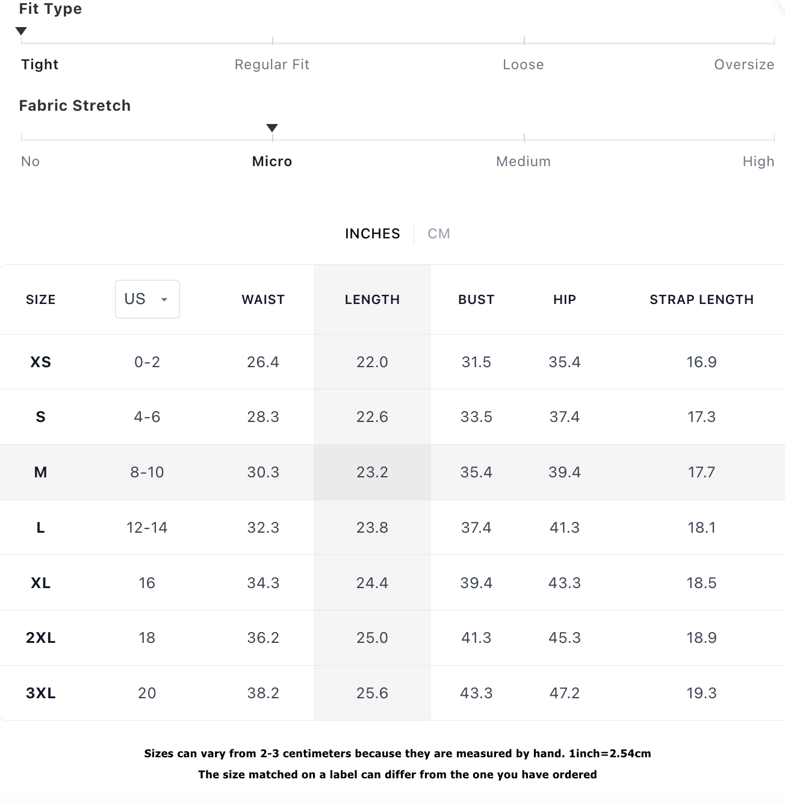Click the Medium label under Fabric Stretch

point(523,161)
